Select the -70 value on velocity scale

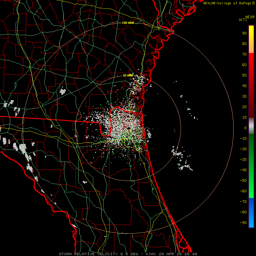tap(243, 202)
